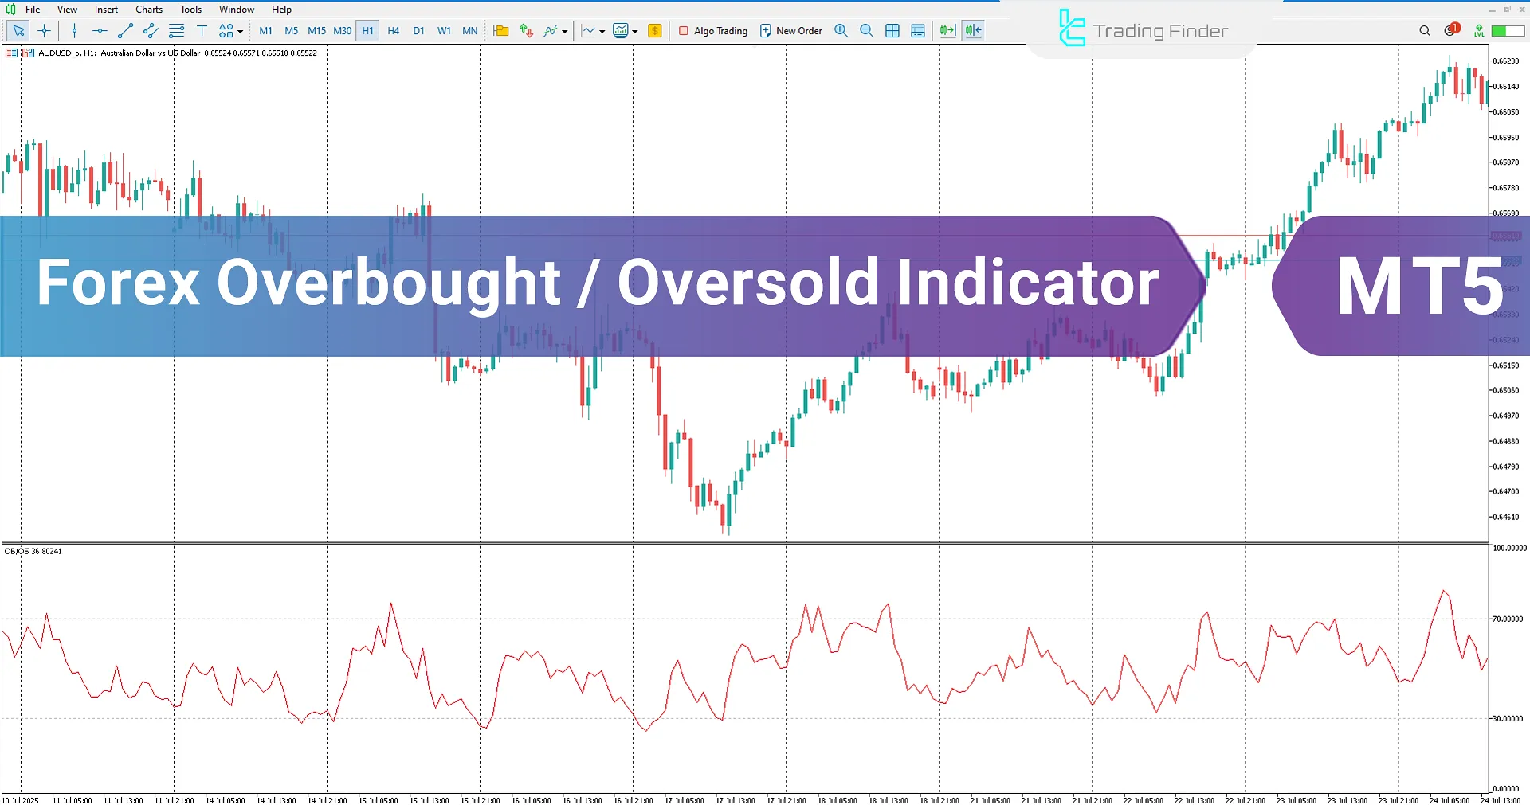
Task: Select the equidistant channel tool
Action: [151, 31]
